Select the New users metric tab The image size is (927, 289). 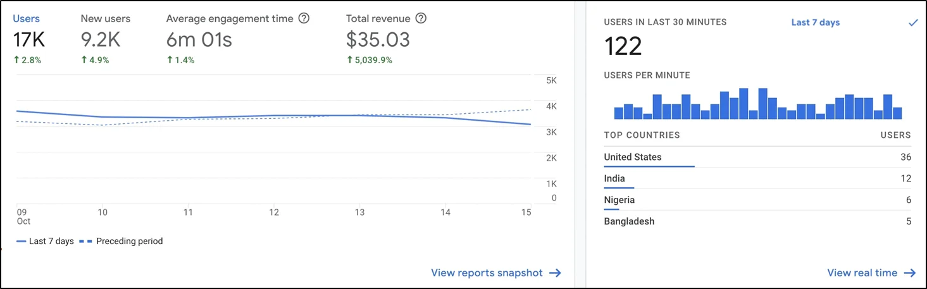click(105, 19)
